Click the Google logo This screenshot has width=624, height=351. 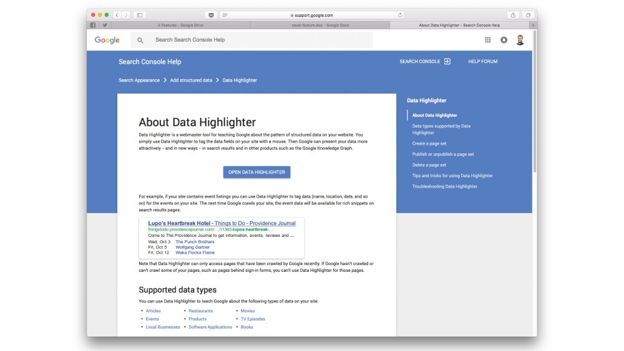(107, 40)
